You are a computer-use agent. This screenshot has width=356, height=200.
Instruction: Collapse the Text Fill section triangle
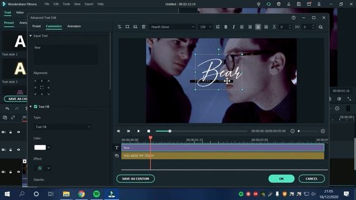click(31, 107)
